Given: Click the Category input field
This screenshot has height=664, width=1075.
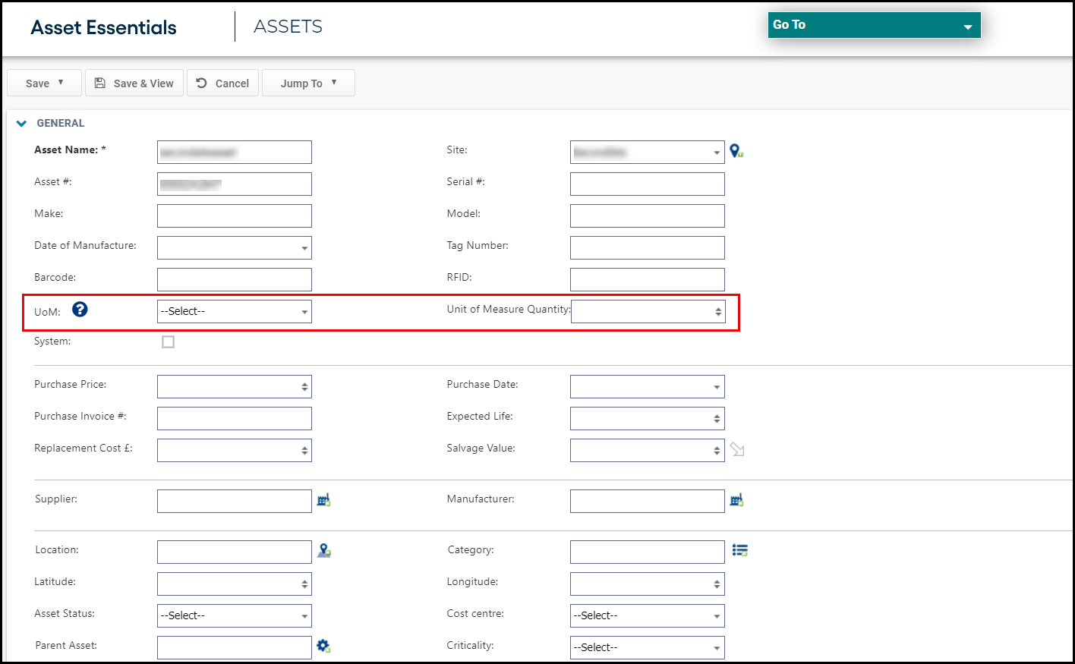Looking at the screenshot, I should point(648,552).
